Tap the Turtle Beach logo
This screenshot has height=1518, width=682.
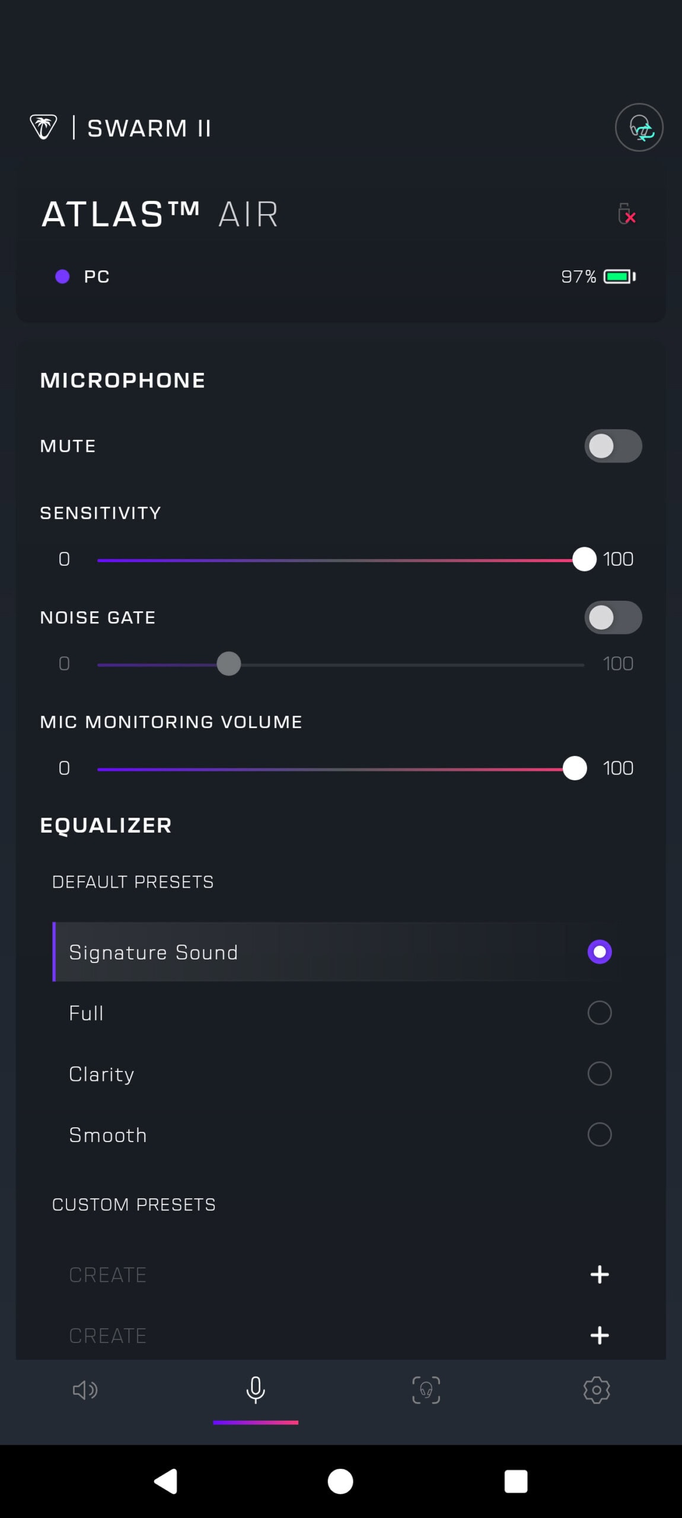(x=43, y=127)
